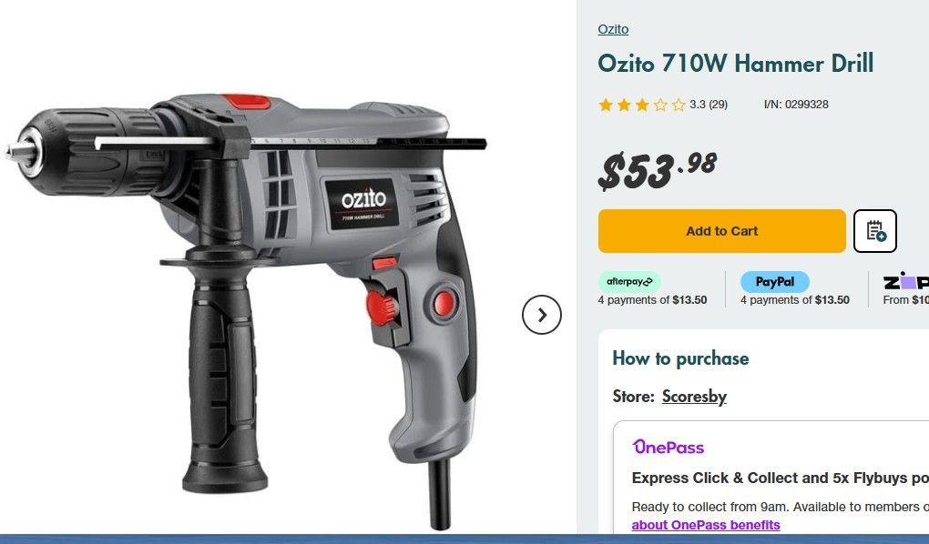Click the payments text under PayPal
This screenshot has width=929, height=544.
point(794,300)
